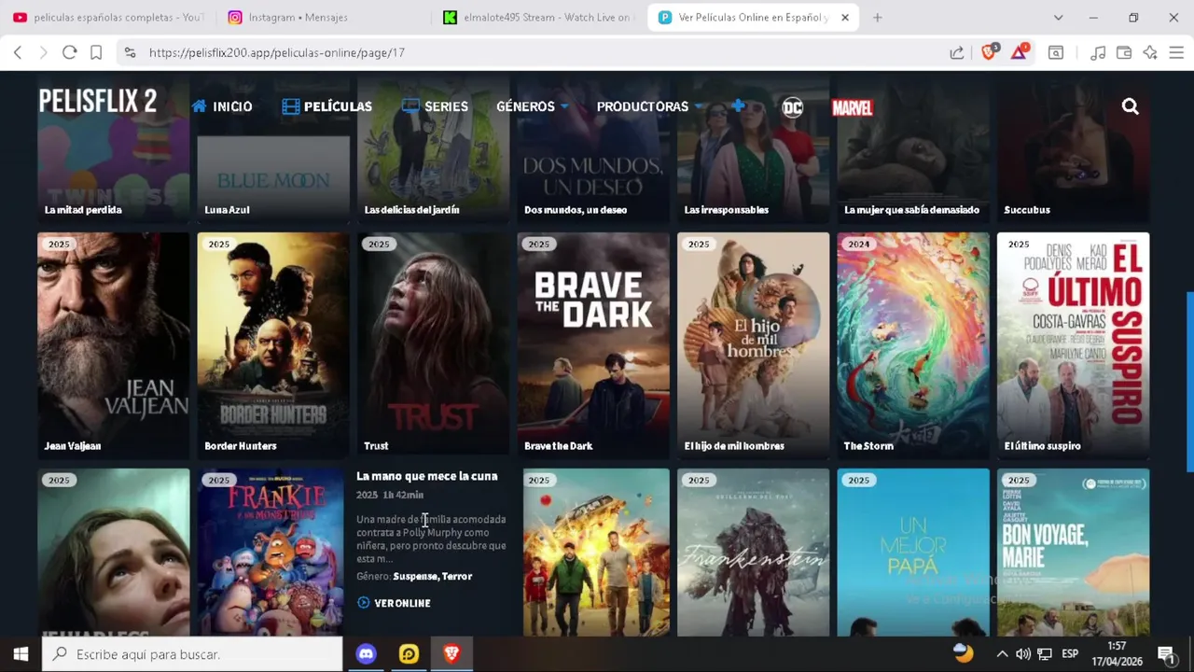Open the Series navigation item
1194x672 pixels.
point(435,106)
